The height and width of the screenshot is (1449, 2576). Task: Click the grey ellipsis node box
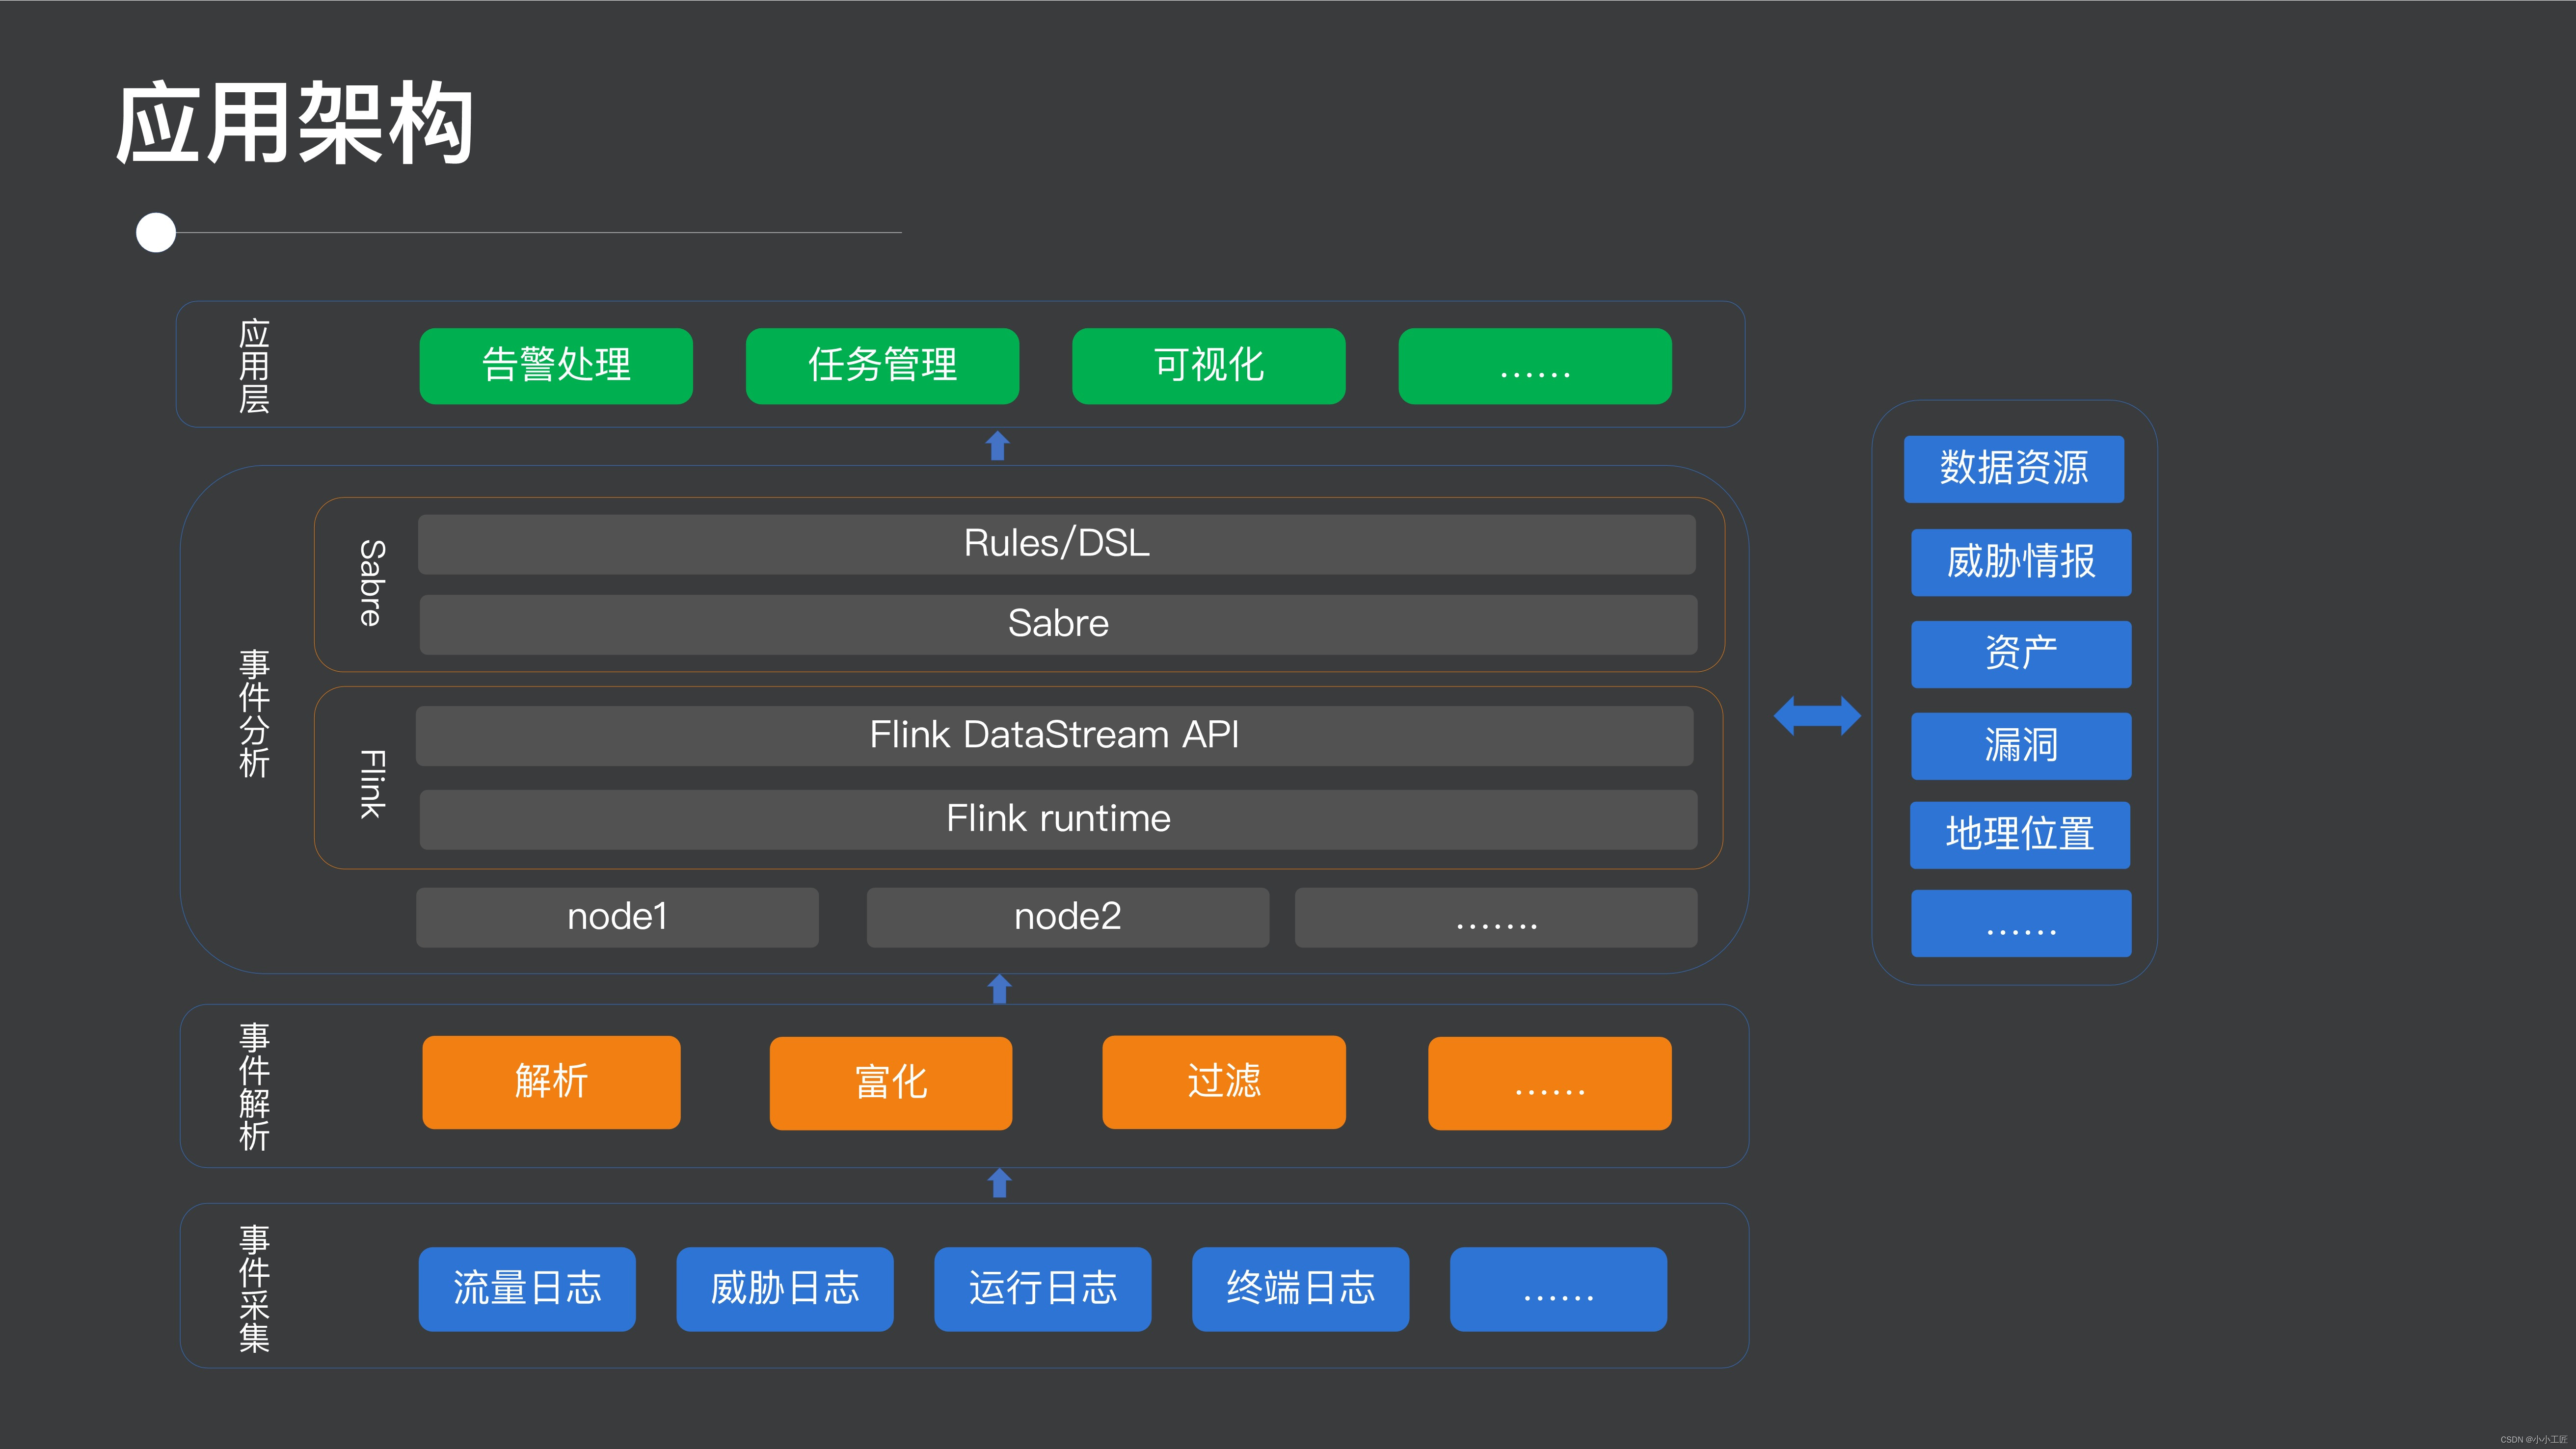point(1496,918)
